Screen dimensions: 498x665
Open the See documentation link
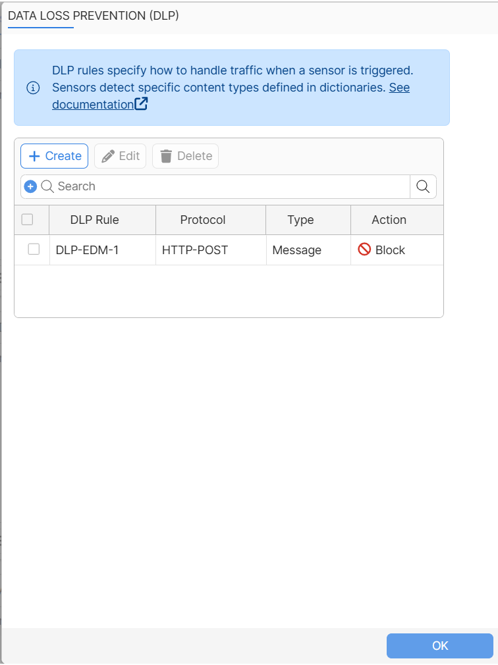(x=231, y=96)
